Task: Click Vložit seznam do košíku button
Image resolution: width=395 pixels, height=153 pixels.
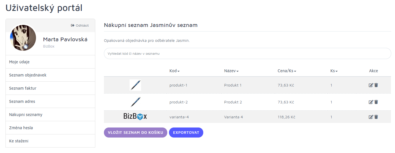Action: (136, 133)
